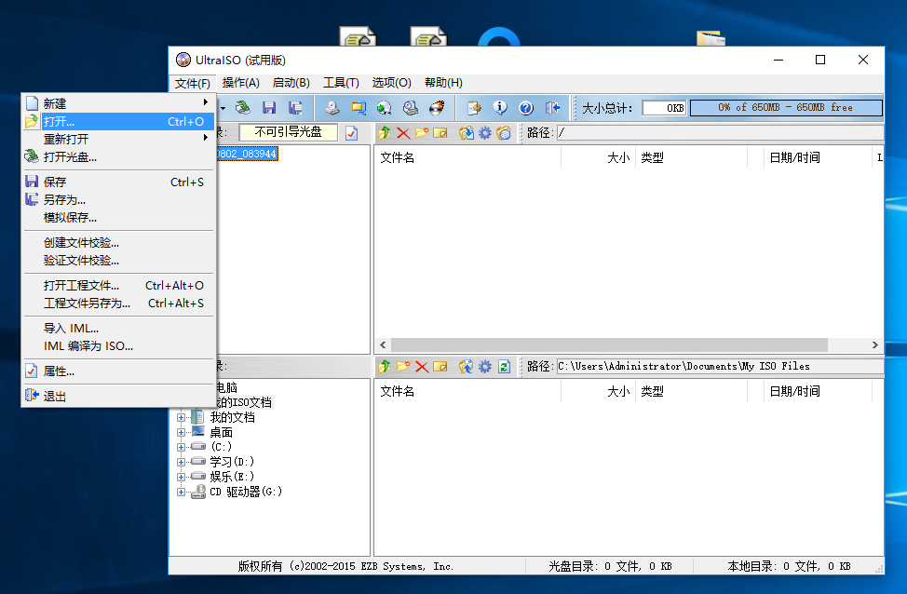Click gear properties icon in image toolbar
This screenshot has height=594, width=907.
485,133
